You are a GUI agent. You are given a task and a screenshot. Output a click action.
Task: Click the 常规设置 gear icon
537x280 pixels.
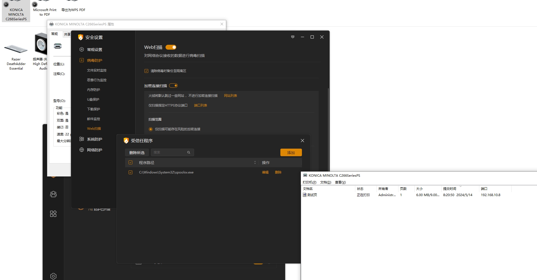tap(82, 49)
